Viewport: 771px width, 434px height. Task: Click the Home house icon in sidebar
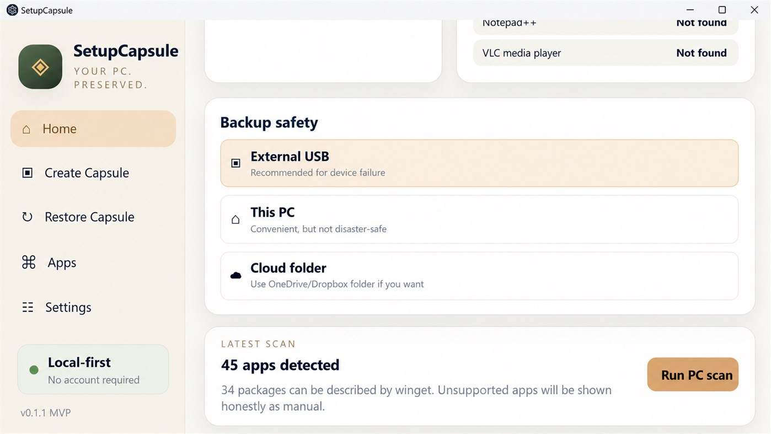click(26, 129)
